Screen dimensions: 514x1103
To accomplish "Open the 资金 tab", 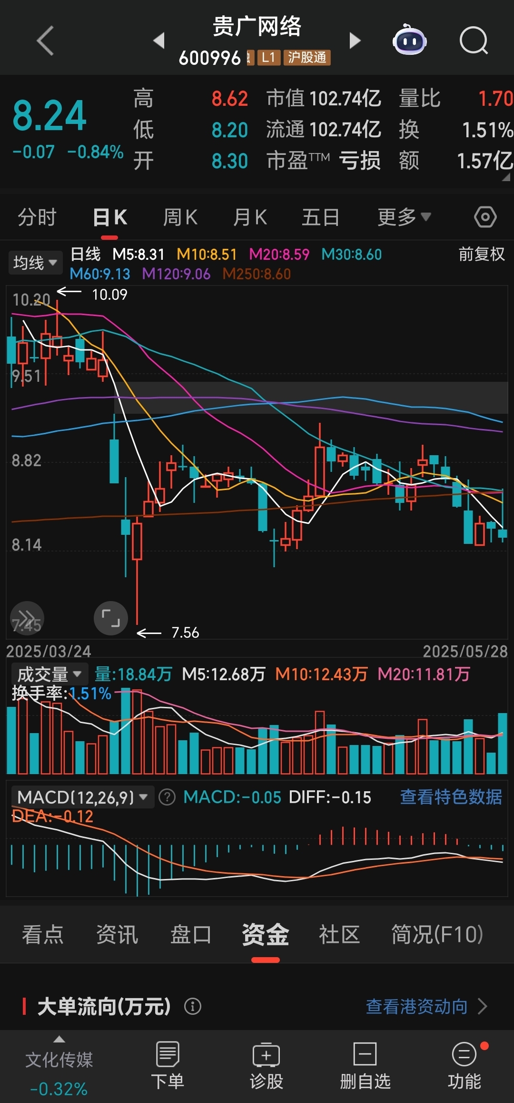I will tap(266, 934).
